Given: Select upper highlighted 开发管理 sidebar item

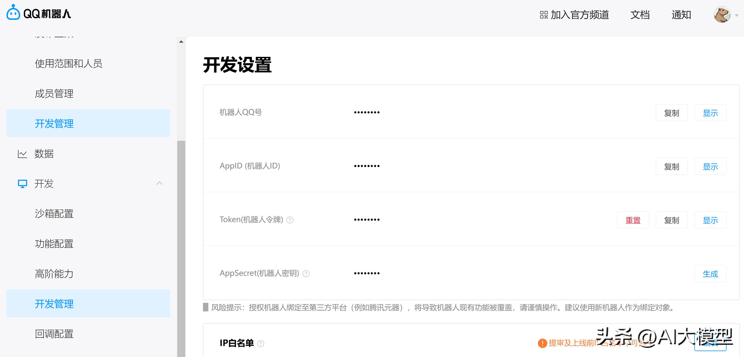Looking at the screenshot, I should pos(88,123).
